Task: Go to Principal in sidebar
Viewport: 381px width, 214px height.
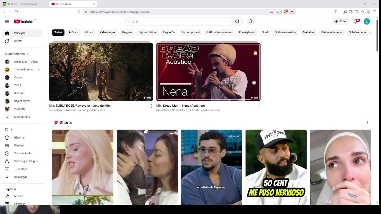Action: pos(22,33)
